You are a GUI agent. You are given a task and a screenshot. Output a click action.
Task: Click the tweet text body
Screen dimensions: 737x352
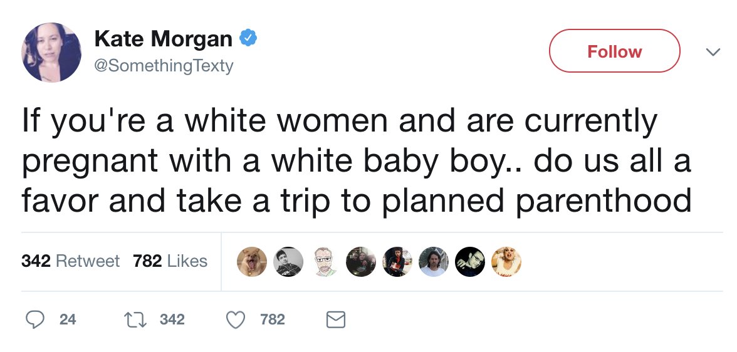coord(357,160)
